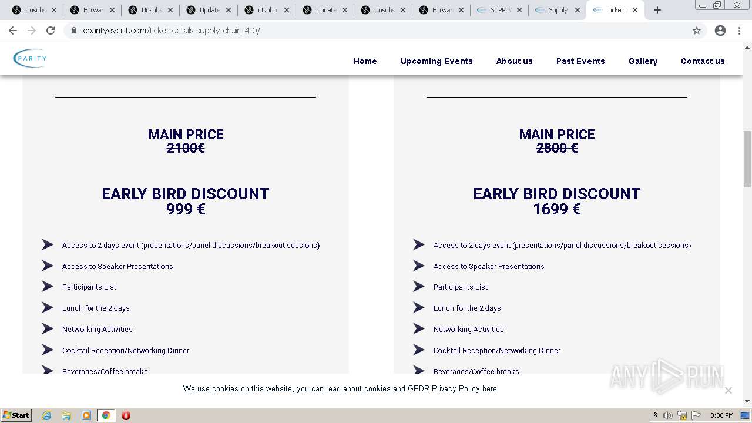Switch to the ut.php browser tab
Screen dimensions: 752x423
267,10
